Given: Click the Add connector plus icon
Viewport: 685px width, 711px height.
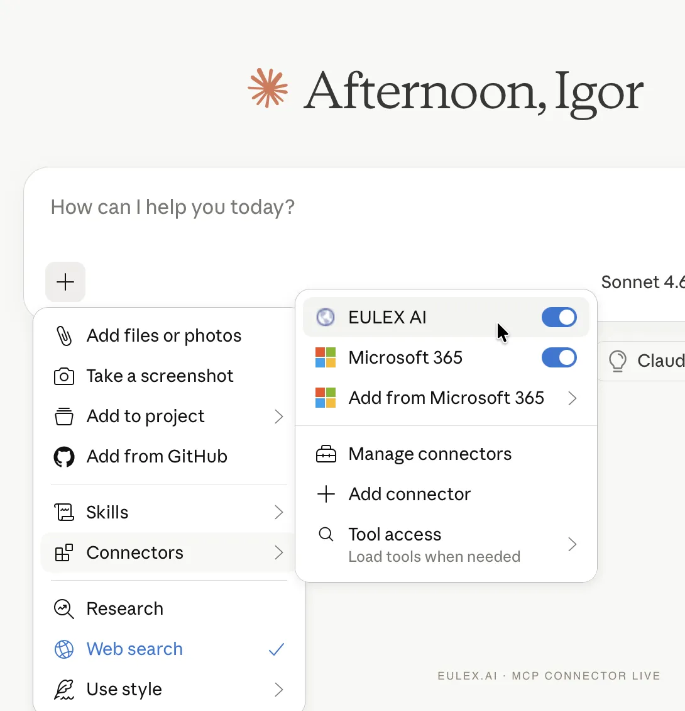Looking at the screenshot, I should [326, 494].
